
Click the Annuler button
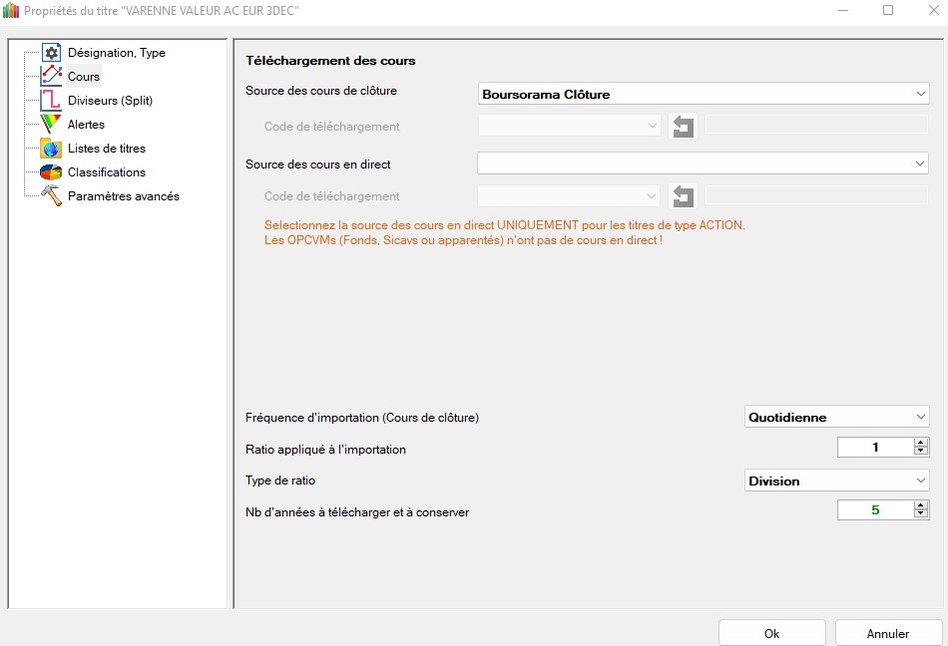coord(887,633)
